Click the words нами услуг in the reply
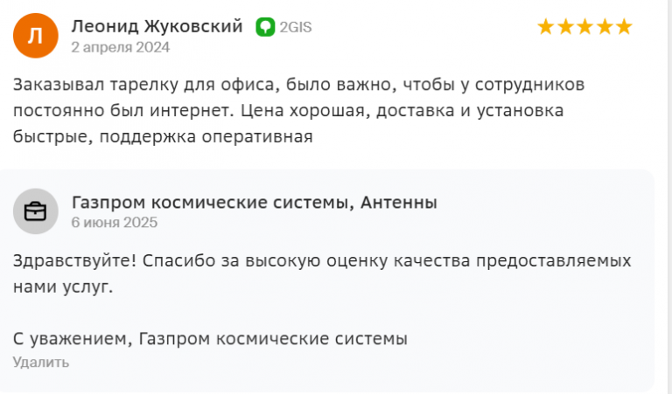This screenshot has width=672, height=394. [x=63, y=287]
